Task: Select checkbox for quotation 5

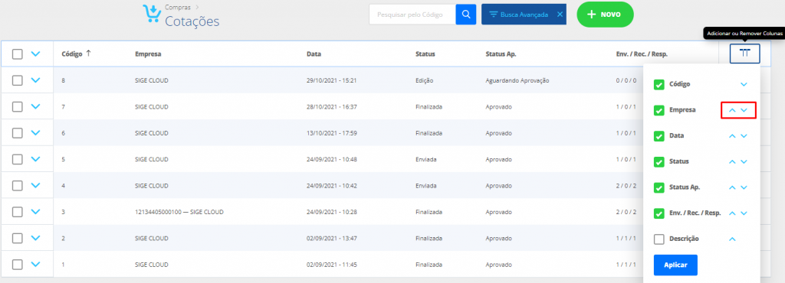Action: point(18,159)
